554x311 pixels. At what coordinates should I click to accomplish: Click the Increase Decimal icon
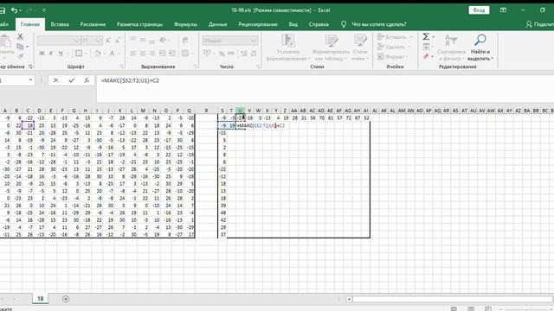coord(244,54)
